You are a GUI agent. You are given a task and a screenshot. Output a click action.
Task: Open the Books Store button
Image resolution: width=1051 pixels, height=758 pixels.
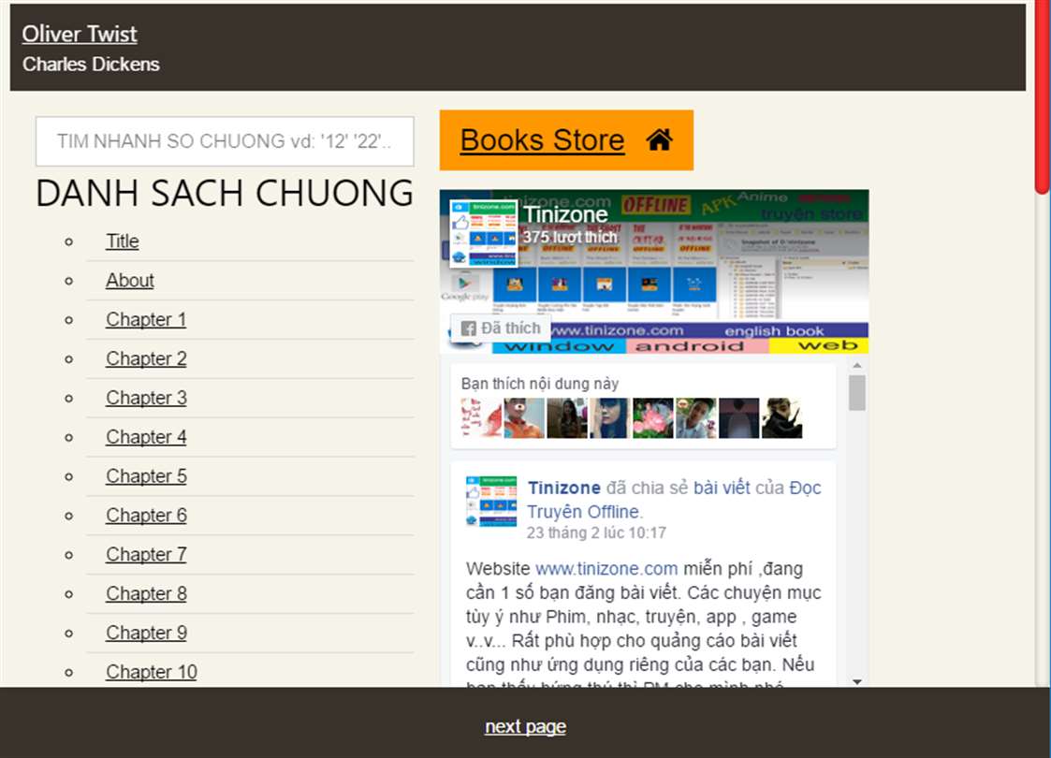566,140
